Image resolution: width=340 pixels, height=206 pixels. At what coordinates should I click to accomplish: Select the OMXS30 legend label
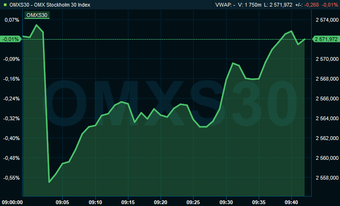click(x=37, y=15)
